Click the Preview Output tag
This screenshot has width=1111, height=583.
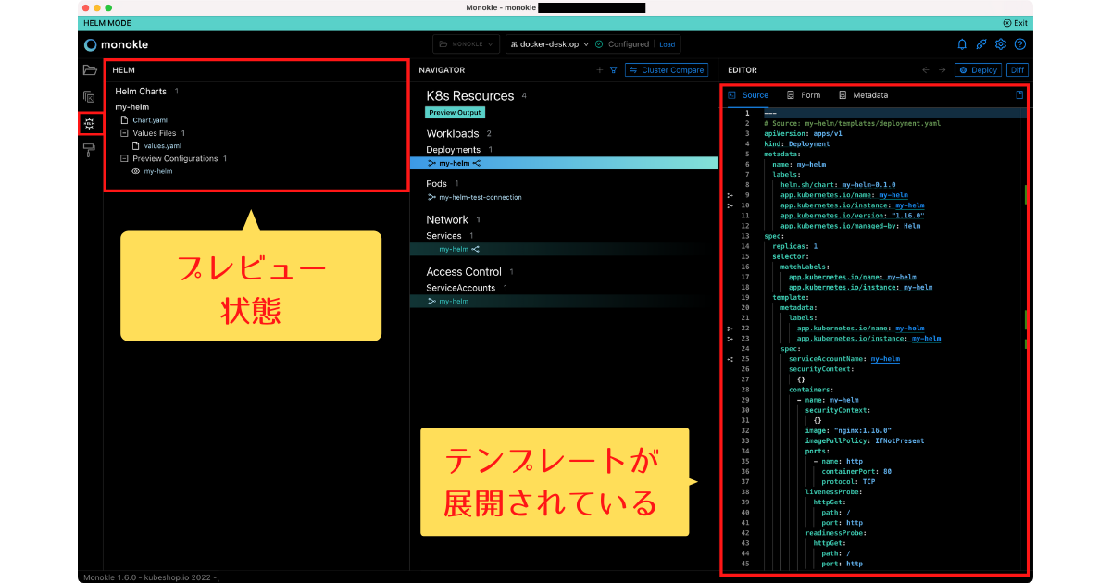(x=456, y=112)
